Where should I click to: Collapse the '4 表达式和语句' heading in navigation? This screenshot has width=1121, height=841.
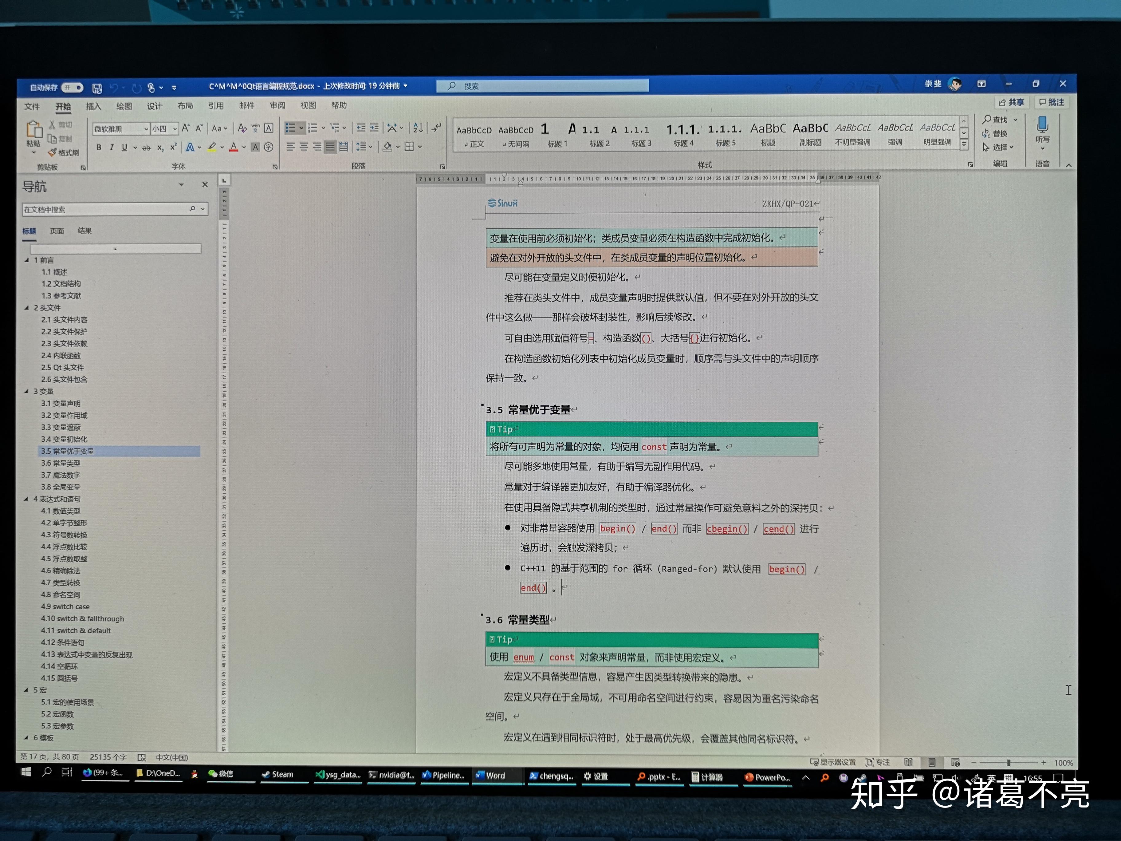26,499
